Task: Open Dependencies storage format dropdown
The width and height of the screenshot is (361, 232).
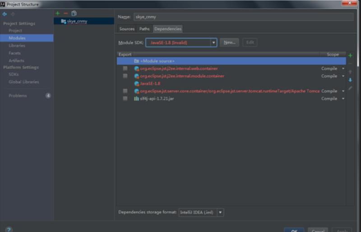Action: tap(220, 213)
